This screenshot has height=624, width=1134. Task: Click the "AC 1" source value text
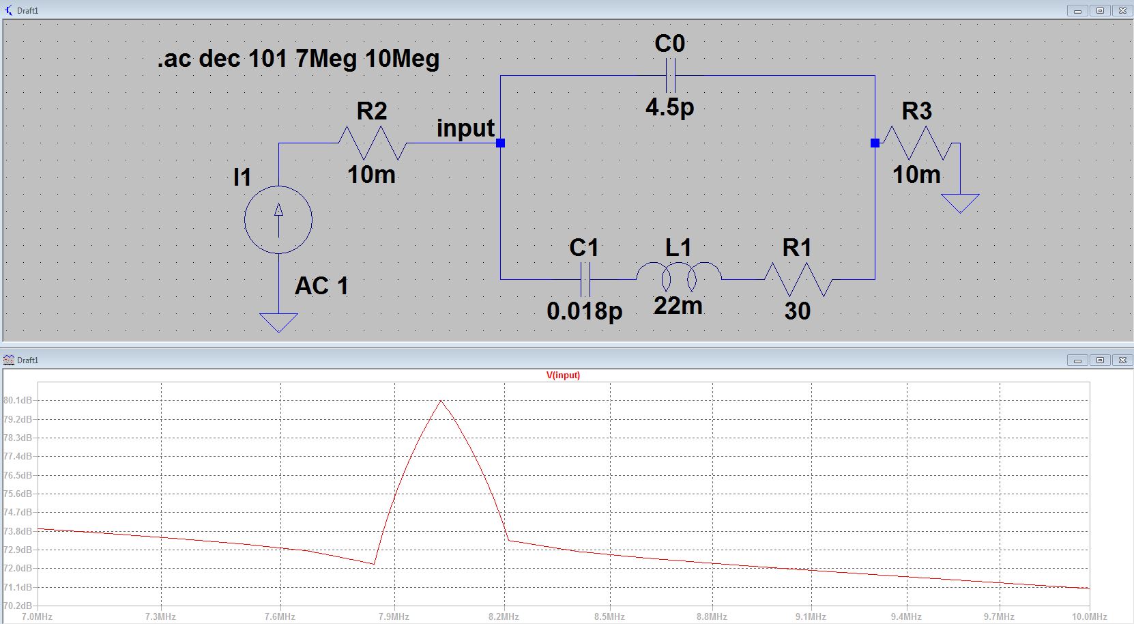321,285
